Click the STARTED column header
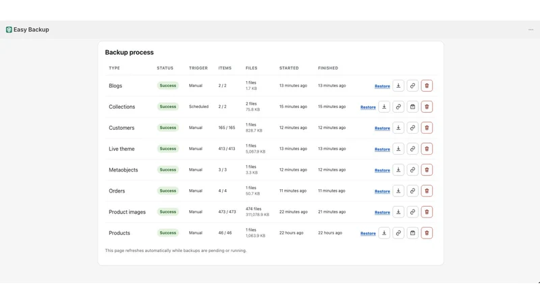The height and width of the screenshot is (304, 540). [289, 68]
